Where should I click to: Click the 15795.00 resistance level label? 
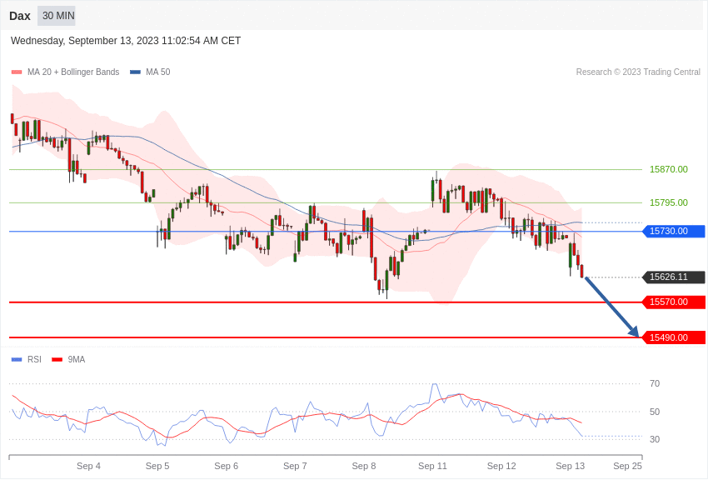click(669, 202)
